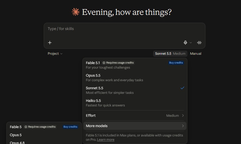The width and height of the screenshot is (241, 144).
Task: Open the Project dropdown
Action: (x=55, y=53)
